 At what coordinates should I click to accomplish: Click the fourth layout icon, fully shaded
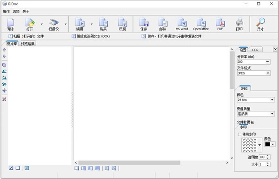[98, 168]
